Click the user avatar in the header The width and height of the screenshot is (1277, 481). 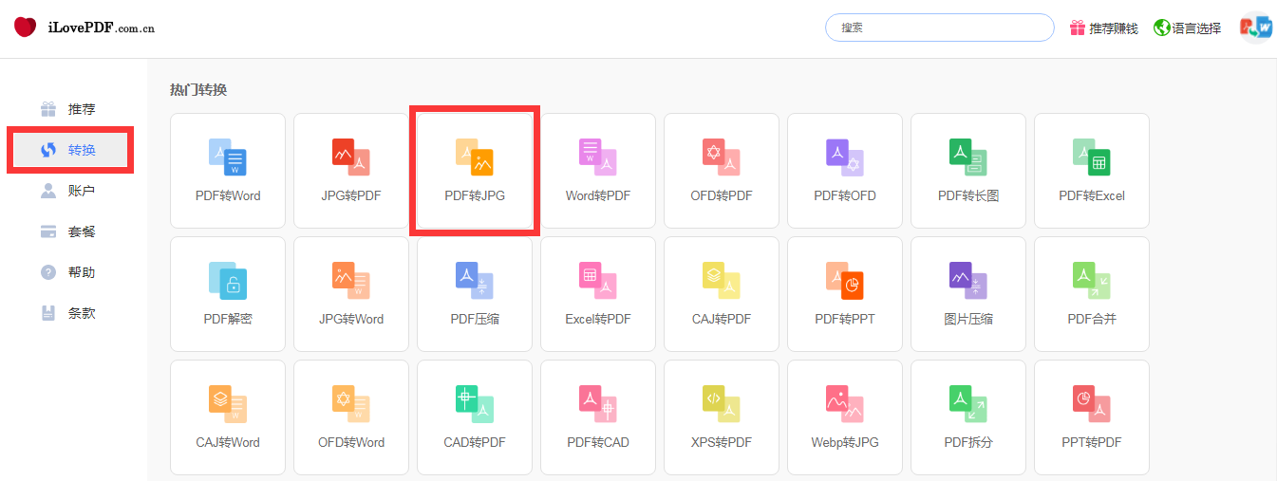coord(1255,28)
